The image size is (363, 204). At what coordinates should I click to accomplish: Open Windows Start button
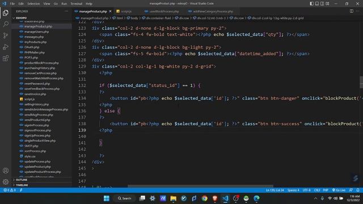point(107,198)
